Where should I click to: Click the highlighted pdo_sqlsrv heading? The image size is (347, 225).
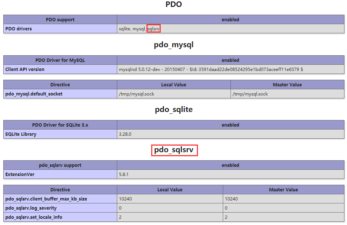(174, 150)
